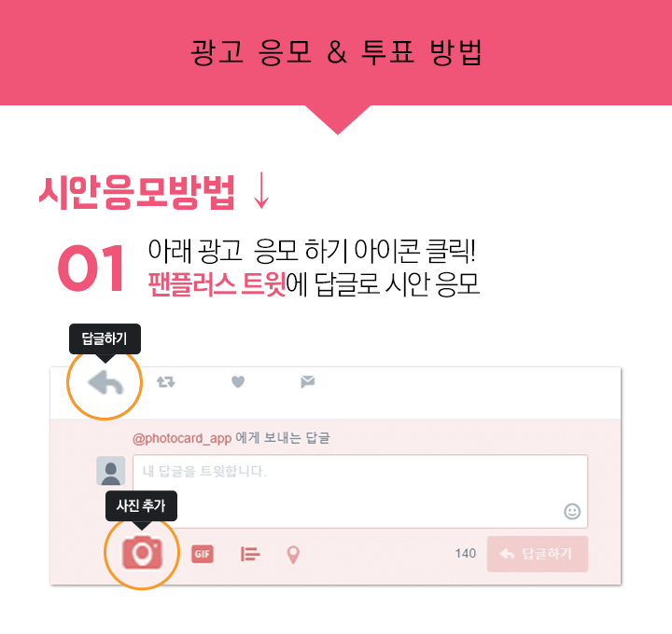The image size is (672, 634).
Task: Click into the '내 답글을 트윗합니다.' reply field
Action: click(x=360, y=491)
